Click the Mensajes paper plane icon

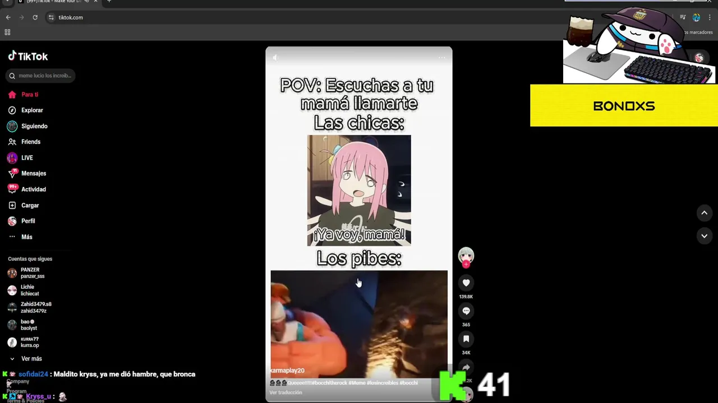tap(12, 174)
